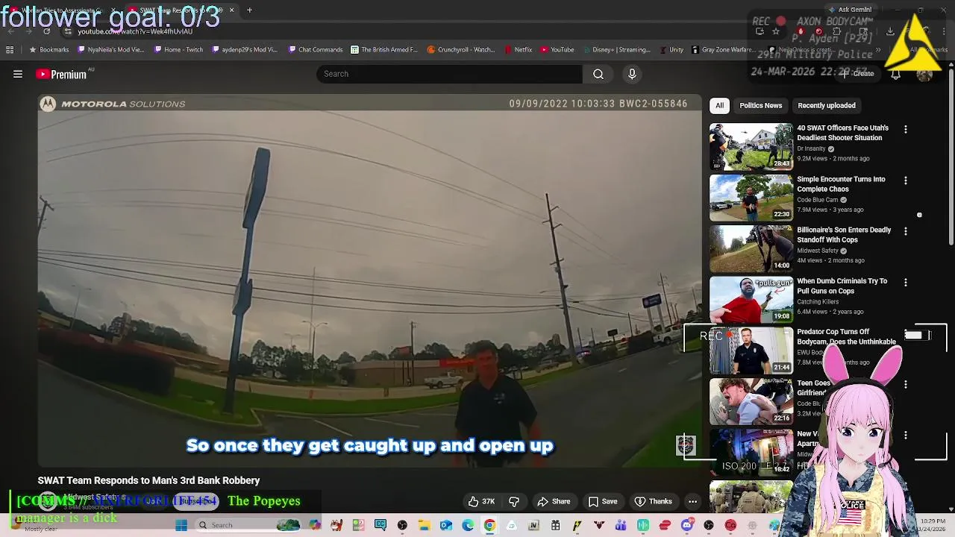Image resolution: width=955 pixels, height=537 pixels.
Task: Open When Dumb Criminals video thumbnail
Action: pos(751,299)
